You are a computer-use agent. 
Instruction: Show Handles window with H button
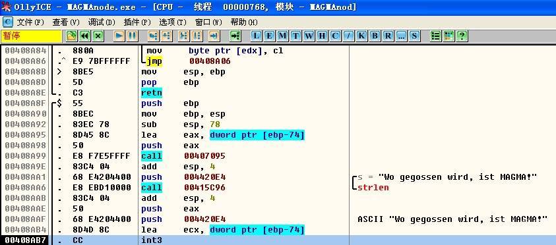pos(322,36)
